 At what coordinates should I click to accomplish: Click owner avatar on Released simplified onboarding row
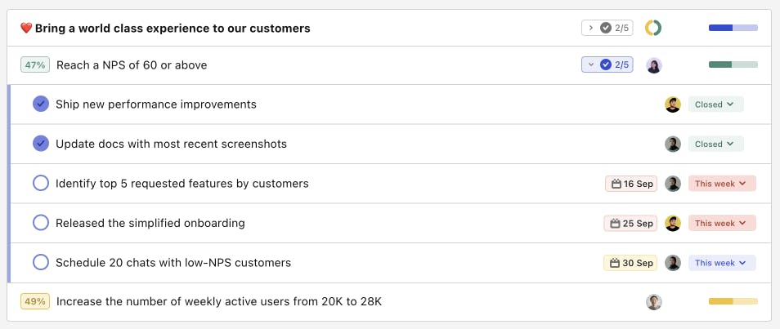click(x=672, y=224)
